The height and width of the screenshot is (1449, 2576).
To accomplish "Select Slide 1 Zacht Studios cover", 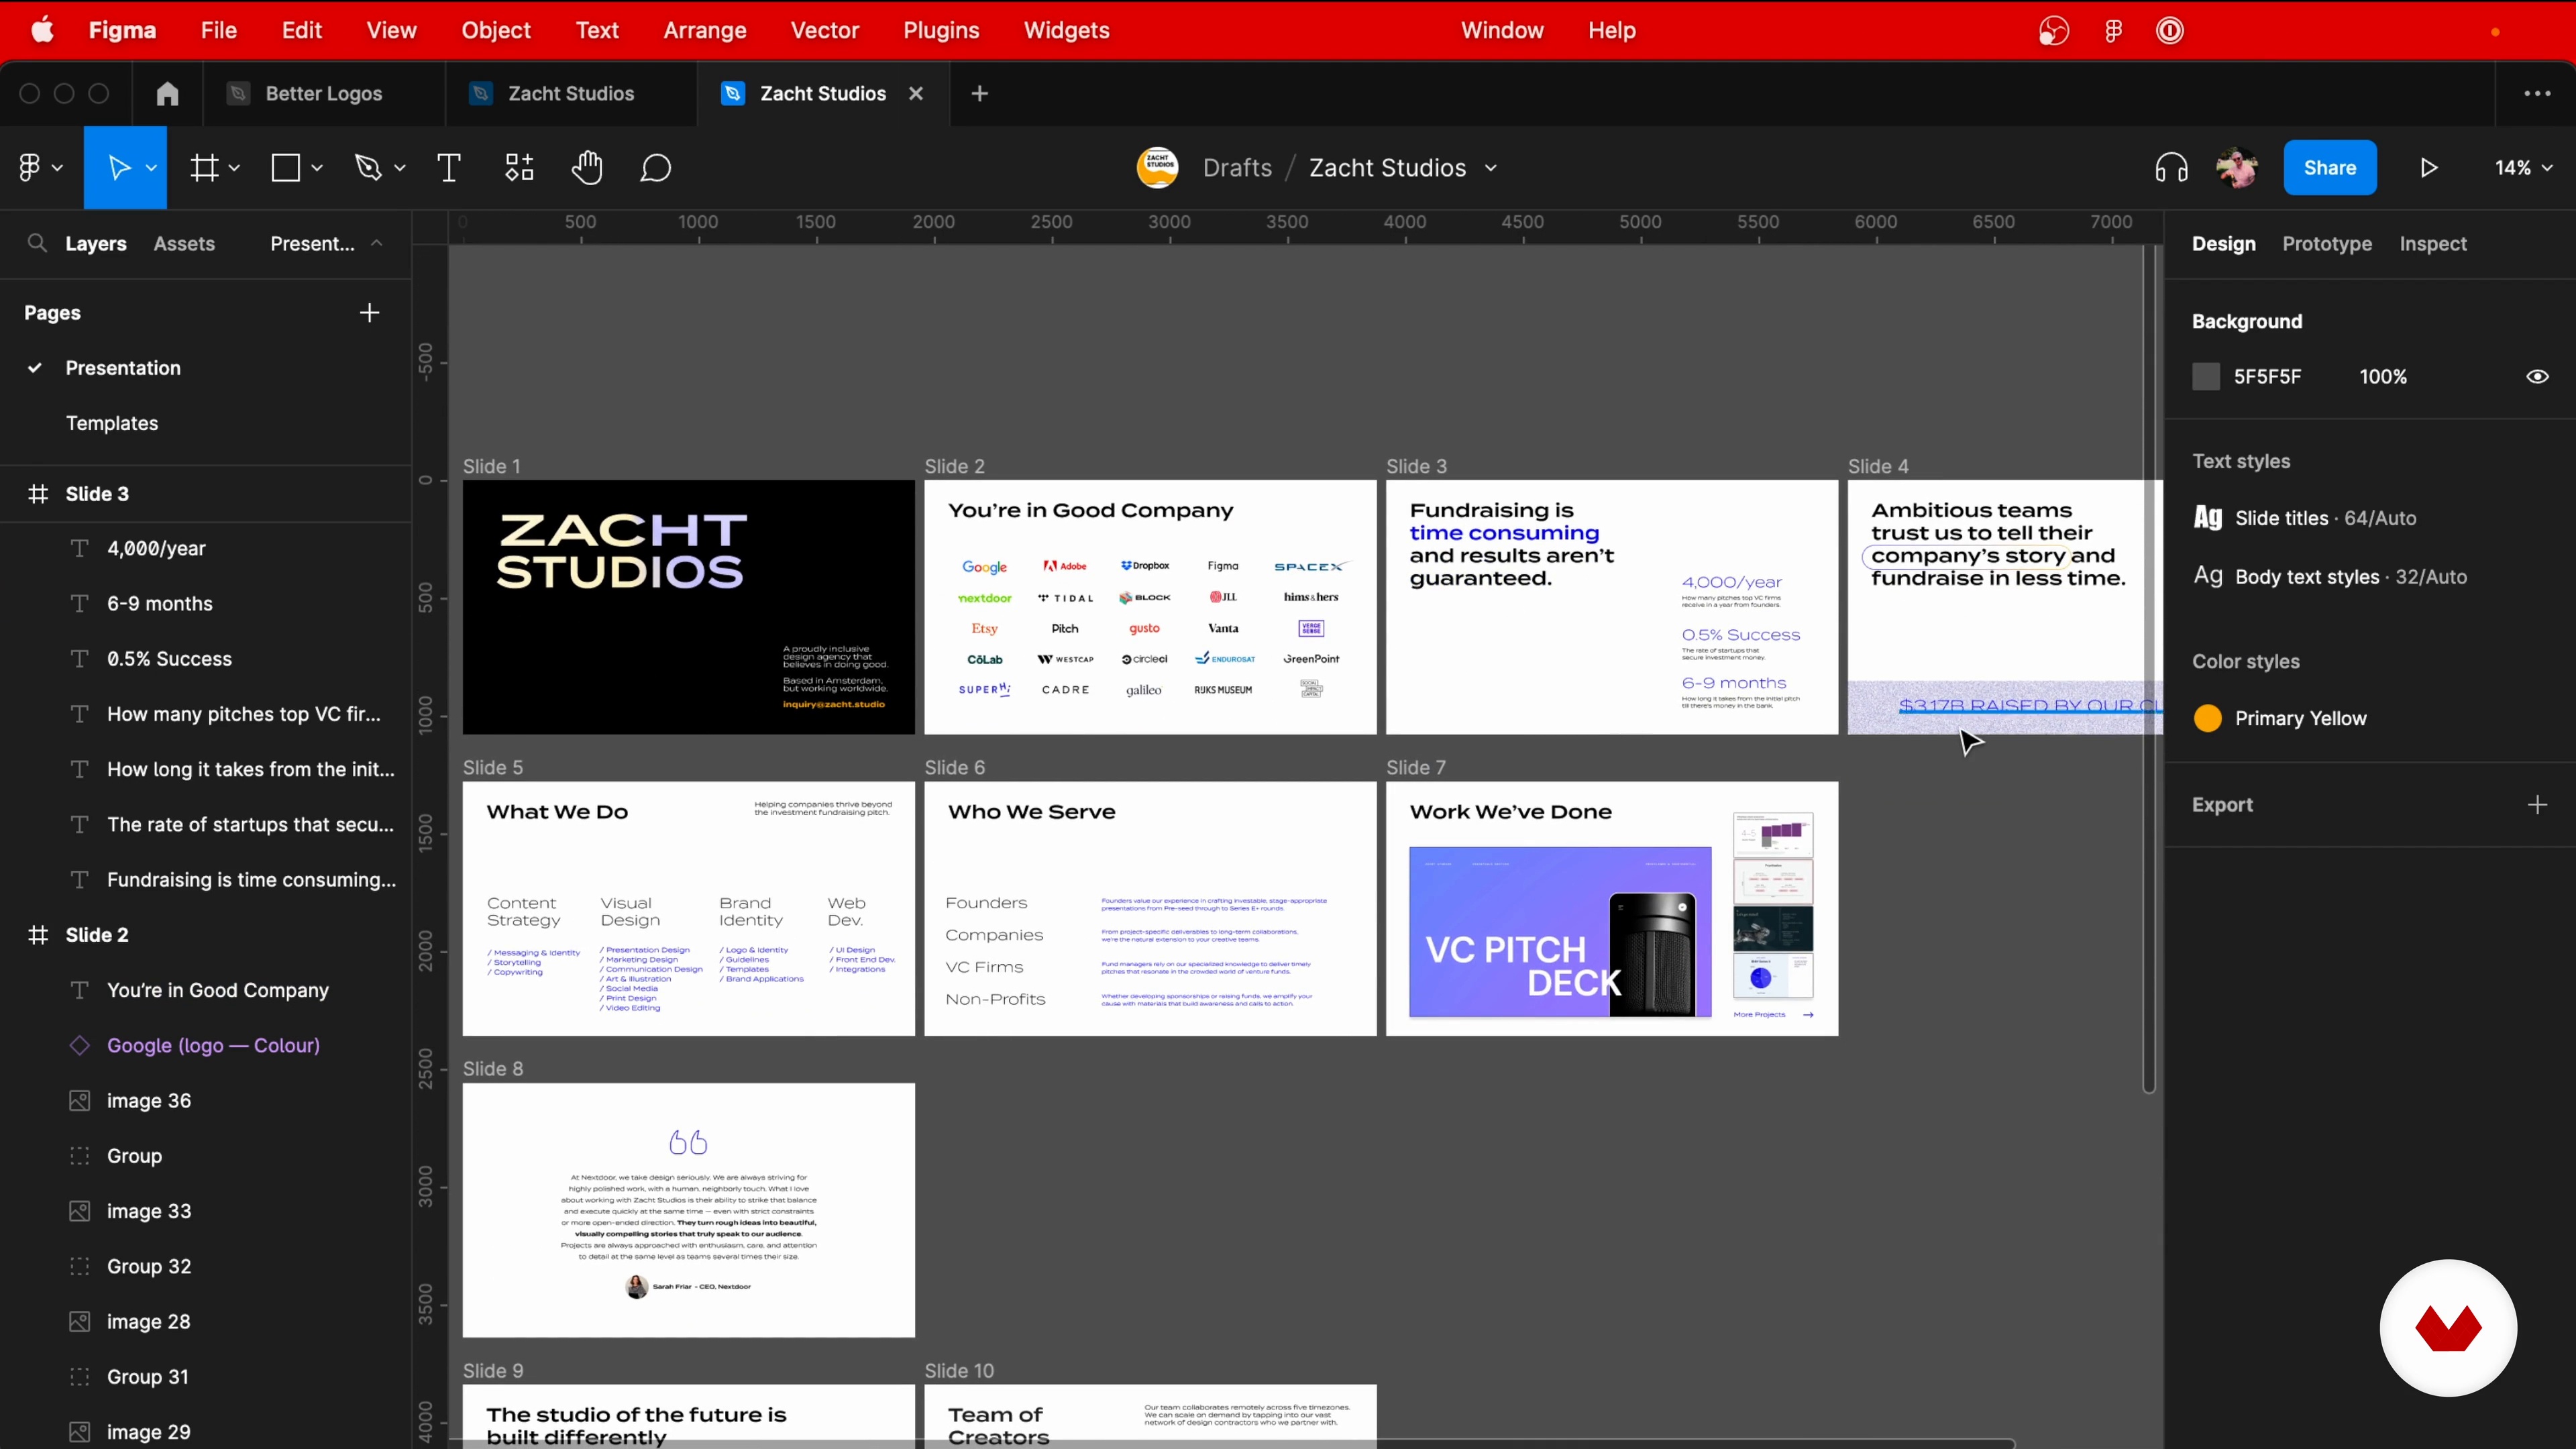I will 688,607.
